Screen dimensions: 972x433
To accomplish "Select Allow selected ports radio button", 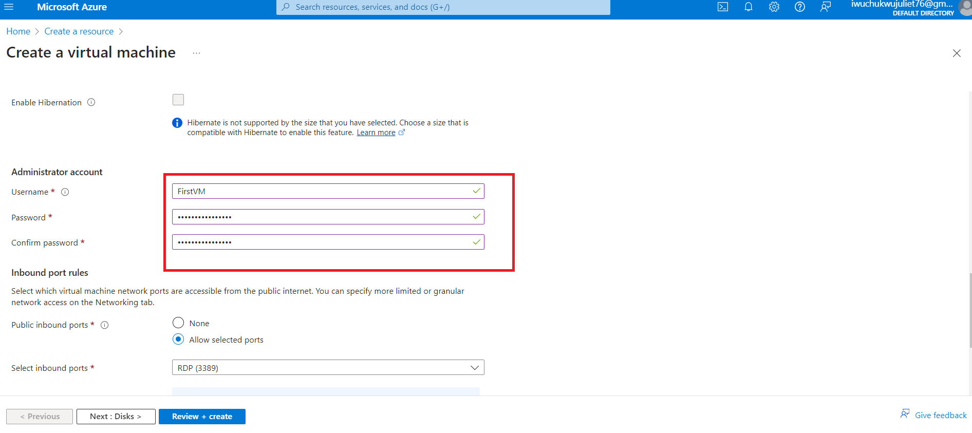I will (178, 339).
